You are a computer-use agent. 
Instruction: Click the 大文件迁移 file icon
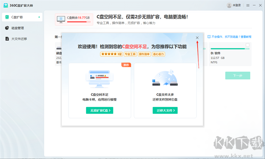[7, 39]
